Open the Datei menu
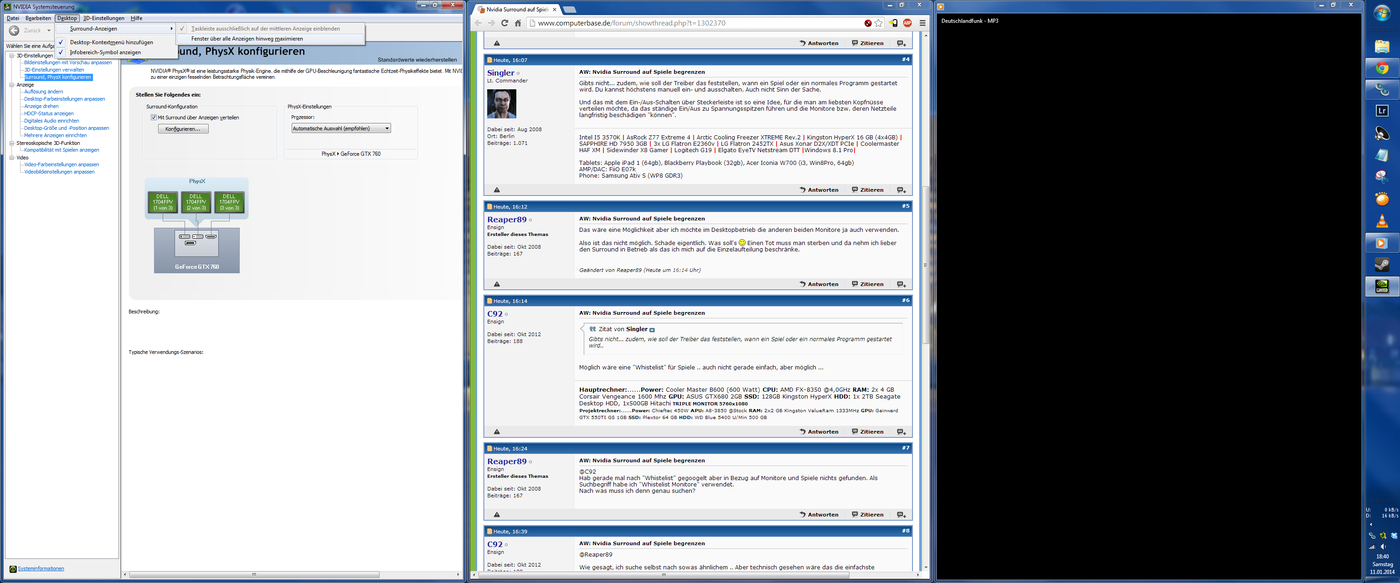This screenshot has width=1400, height=583. point(13,18)
